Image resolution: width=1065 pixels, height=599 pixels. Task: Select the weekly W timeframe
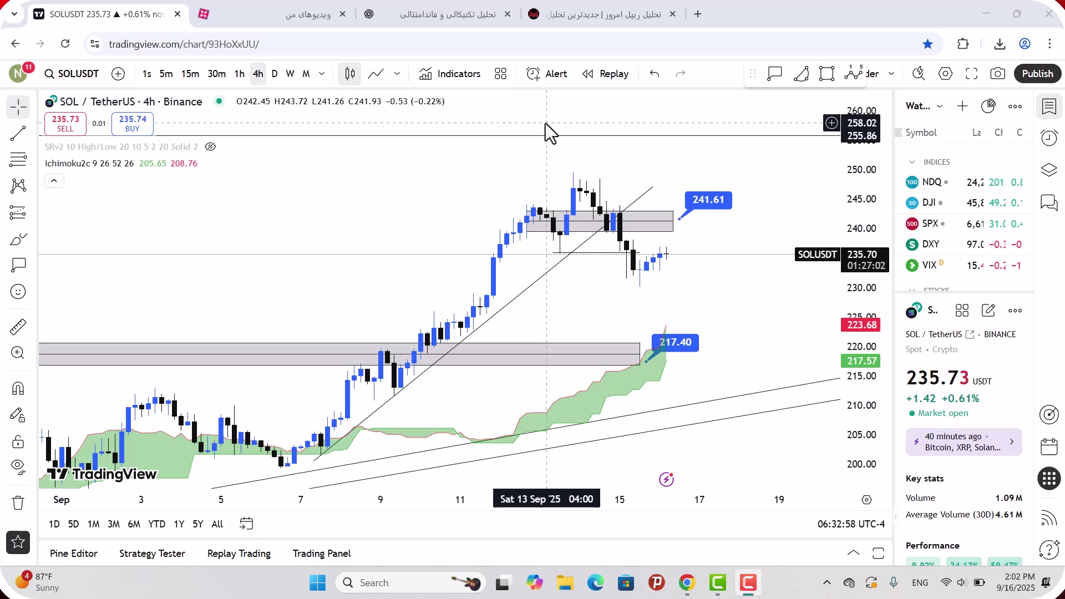click(290, 74)
